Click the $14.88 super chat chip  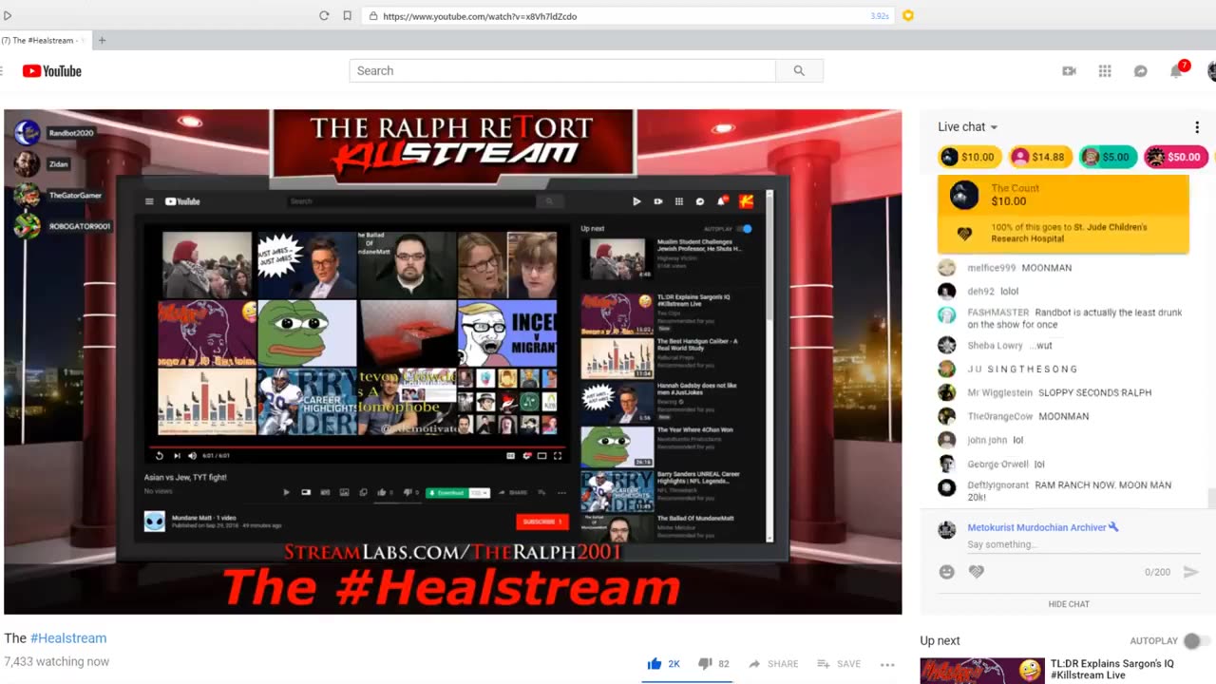tap(1038, 158)
